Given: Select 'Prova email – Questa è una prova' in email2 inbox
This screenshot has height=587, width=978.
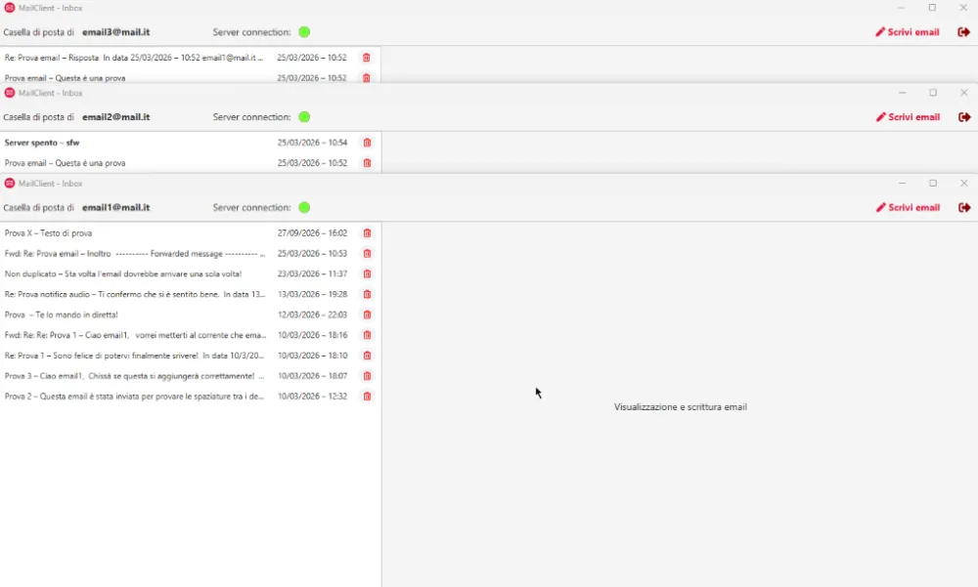Looking at the screenshot, I should tap(191, 163).
